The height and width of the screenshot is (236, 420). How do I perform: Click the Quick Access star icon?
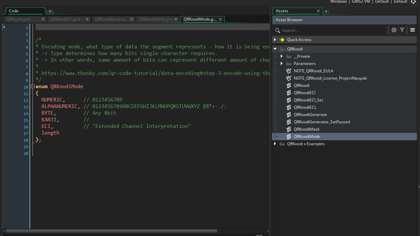[282, 40]
